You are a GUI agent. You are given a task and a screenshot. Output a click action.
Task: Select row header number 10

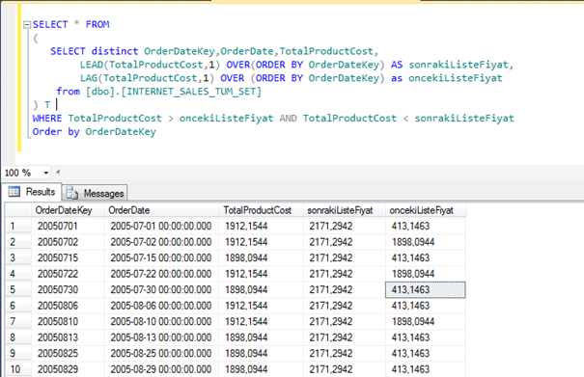click(18, 369)
